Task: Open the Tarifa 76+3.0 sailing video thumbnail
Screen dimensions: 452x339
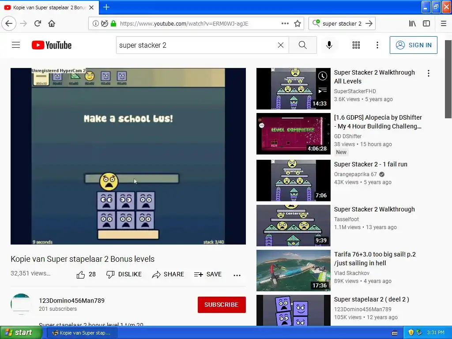Action: point(293,271)
